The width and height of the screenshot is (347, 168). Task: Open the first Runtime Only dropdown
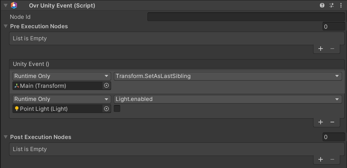(61, 76)
